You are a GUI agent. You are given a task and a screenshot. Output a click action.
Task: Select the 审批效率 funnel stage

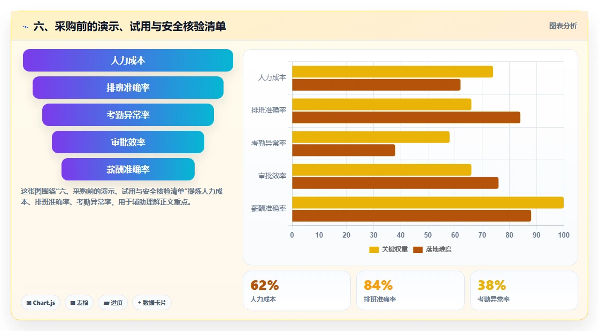128,142
